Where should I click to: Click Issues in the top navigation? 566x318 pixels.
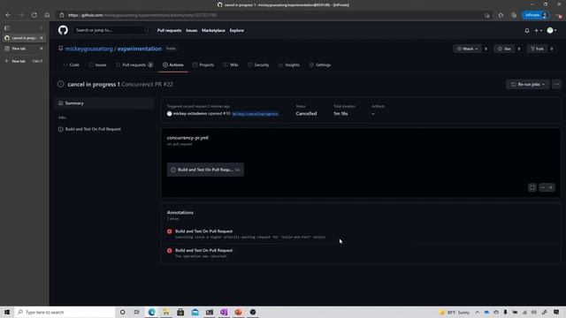[192, 31]
